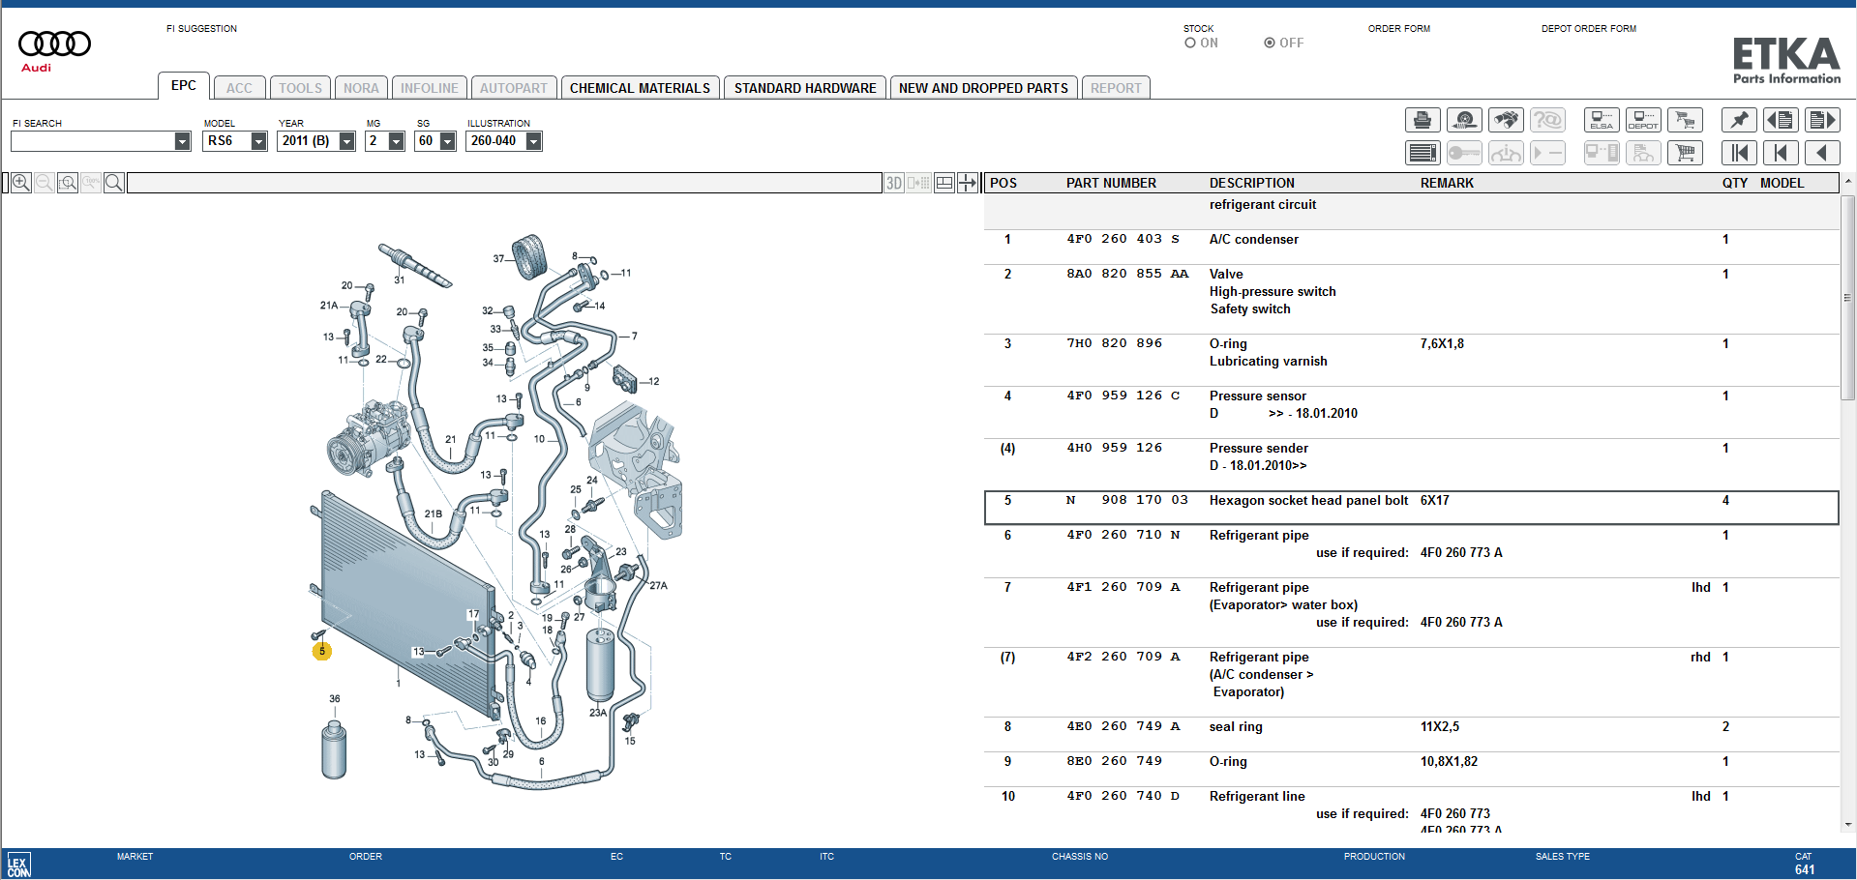Jump to first page arrow button

(x=1739, y=153)
